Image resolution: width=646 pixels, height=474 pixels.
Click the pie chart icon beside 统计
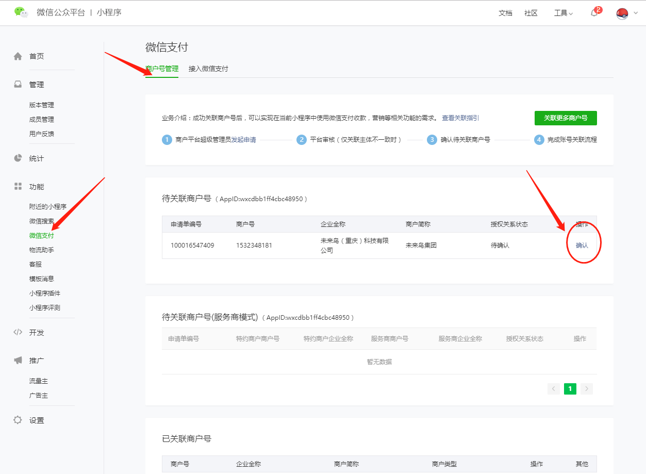18,158
